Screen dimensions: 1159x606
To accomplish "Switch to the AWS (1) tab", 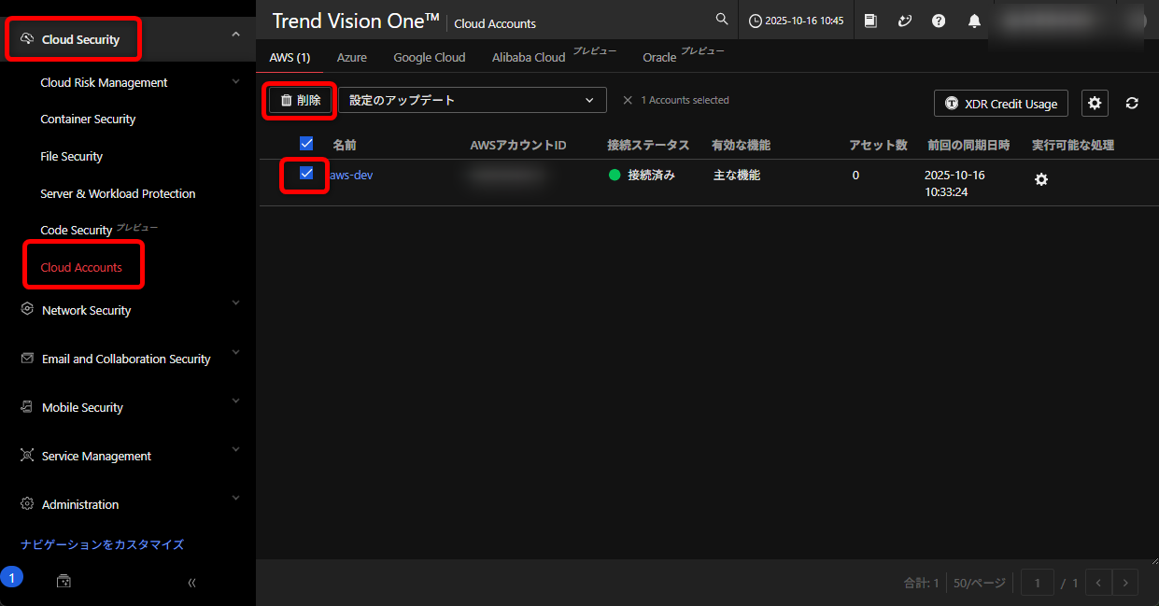I will (x=290, y=57).
